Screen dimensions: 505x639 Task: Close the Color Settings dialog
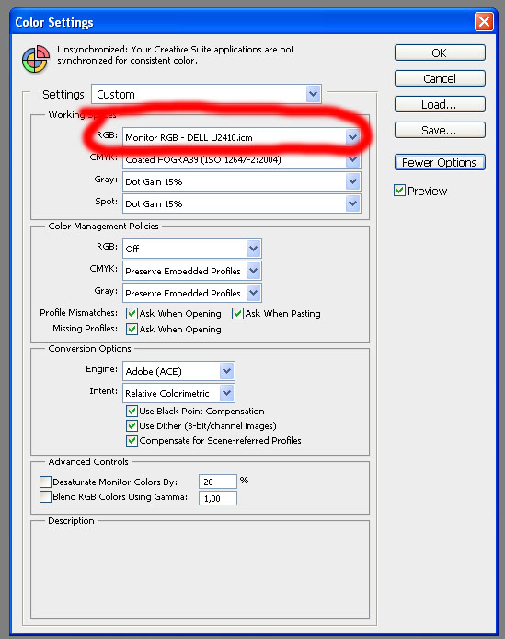pos(484,21)
